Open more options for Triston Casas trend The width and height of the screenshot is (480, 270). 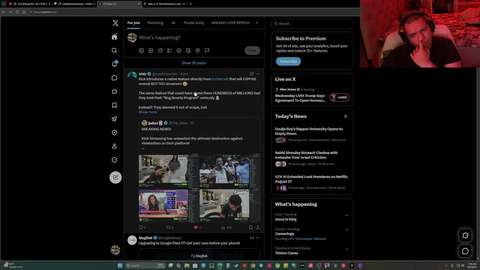point(347,249)
